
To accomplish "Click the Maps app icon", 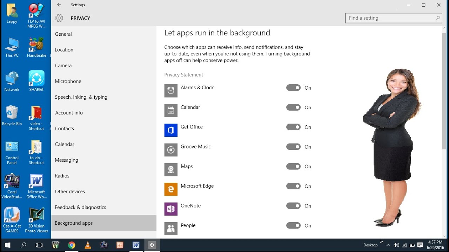I will (x=171, y=169).
